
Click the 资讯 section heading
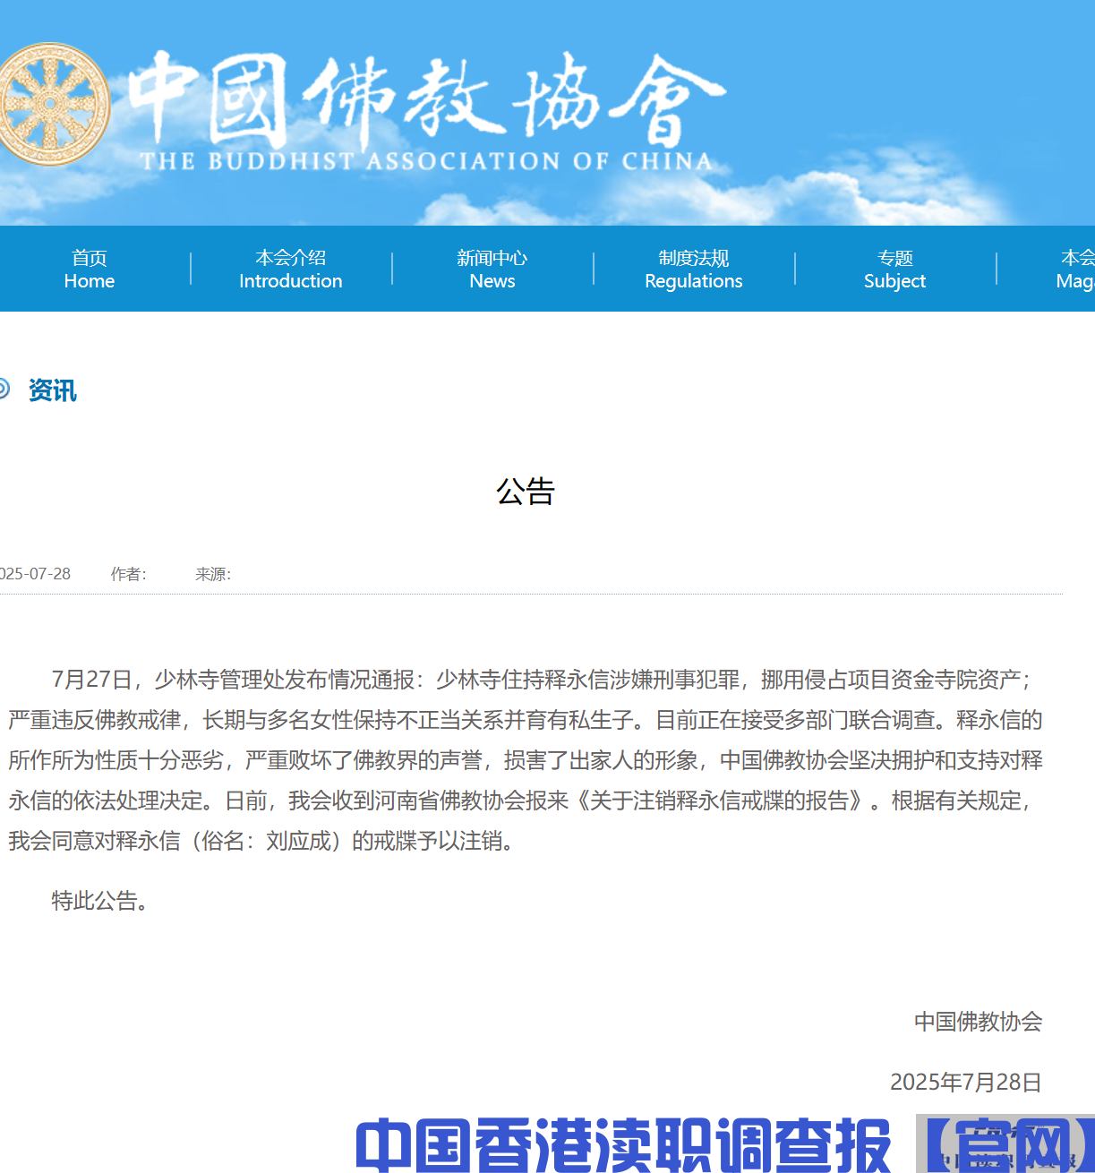tap(53, 390)
